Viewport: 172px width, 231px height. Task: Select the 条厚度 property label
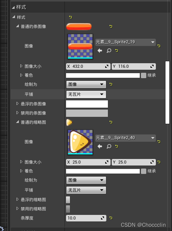[27, 218]
